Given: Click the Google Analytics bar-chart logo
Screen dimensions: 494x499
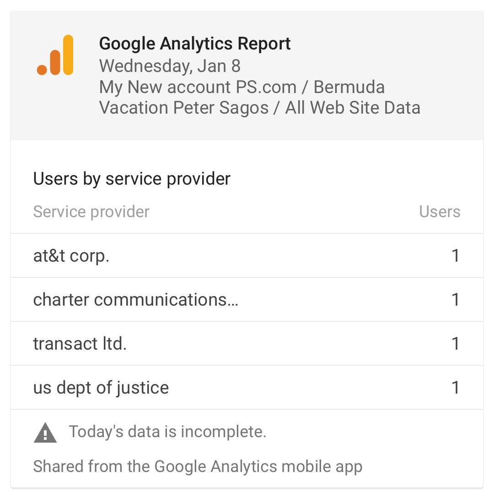Looking at the screenshot, I should pyautogui.click(x=55, y=55).
